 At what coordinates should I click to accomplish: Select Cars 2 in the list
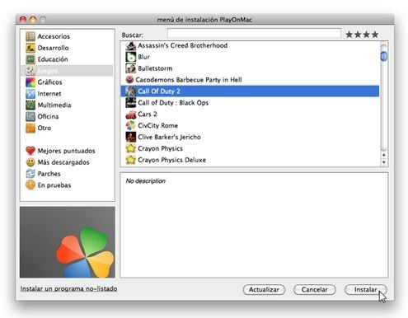click(250, 115)
